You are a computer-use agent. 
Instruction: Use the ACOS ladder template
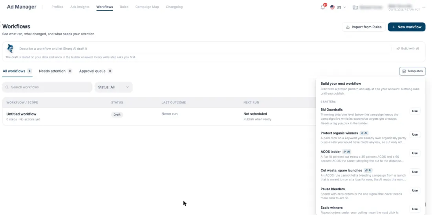415,153
